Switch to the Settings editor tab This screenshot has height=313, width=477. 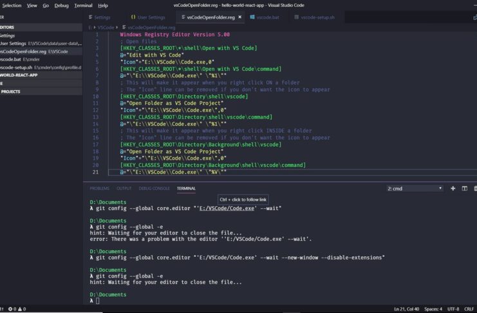point(102,17)
